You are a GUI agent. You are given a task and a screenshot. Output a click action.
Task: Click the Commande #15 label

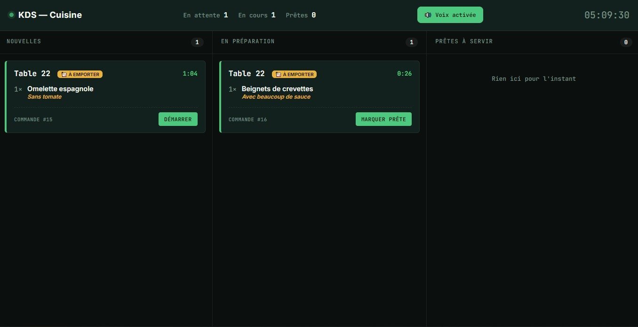tap(33, 119)
